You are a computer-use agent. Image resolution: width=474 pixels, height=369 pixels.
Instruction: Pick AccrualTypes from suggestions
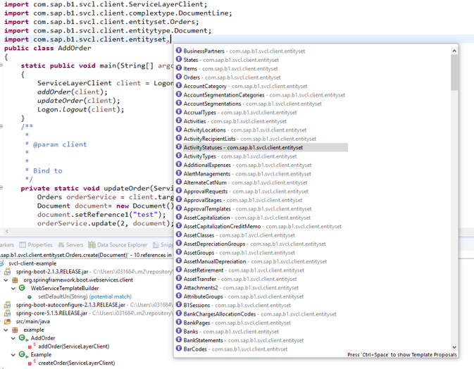(236, 113)
